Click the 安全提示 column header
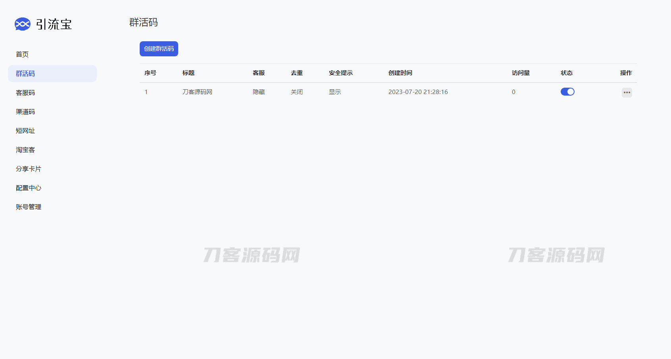This screenshot has width=671, height=359. click(340, 73)
